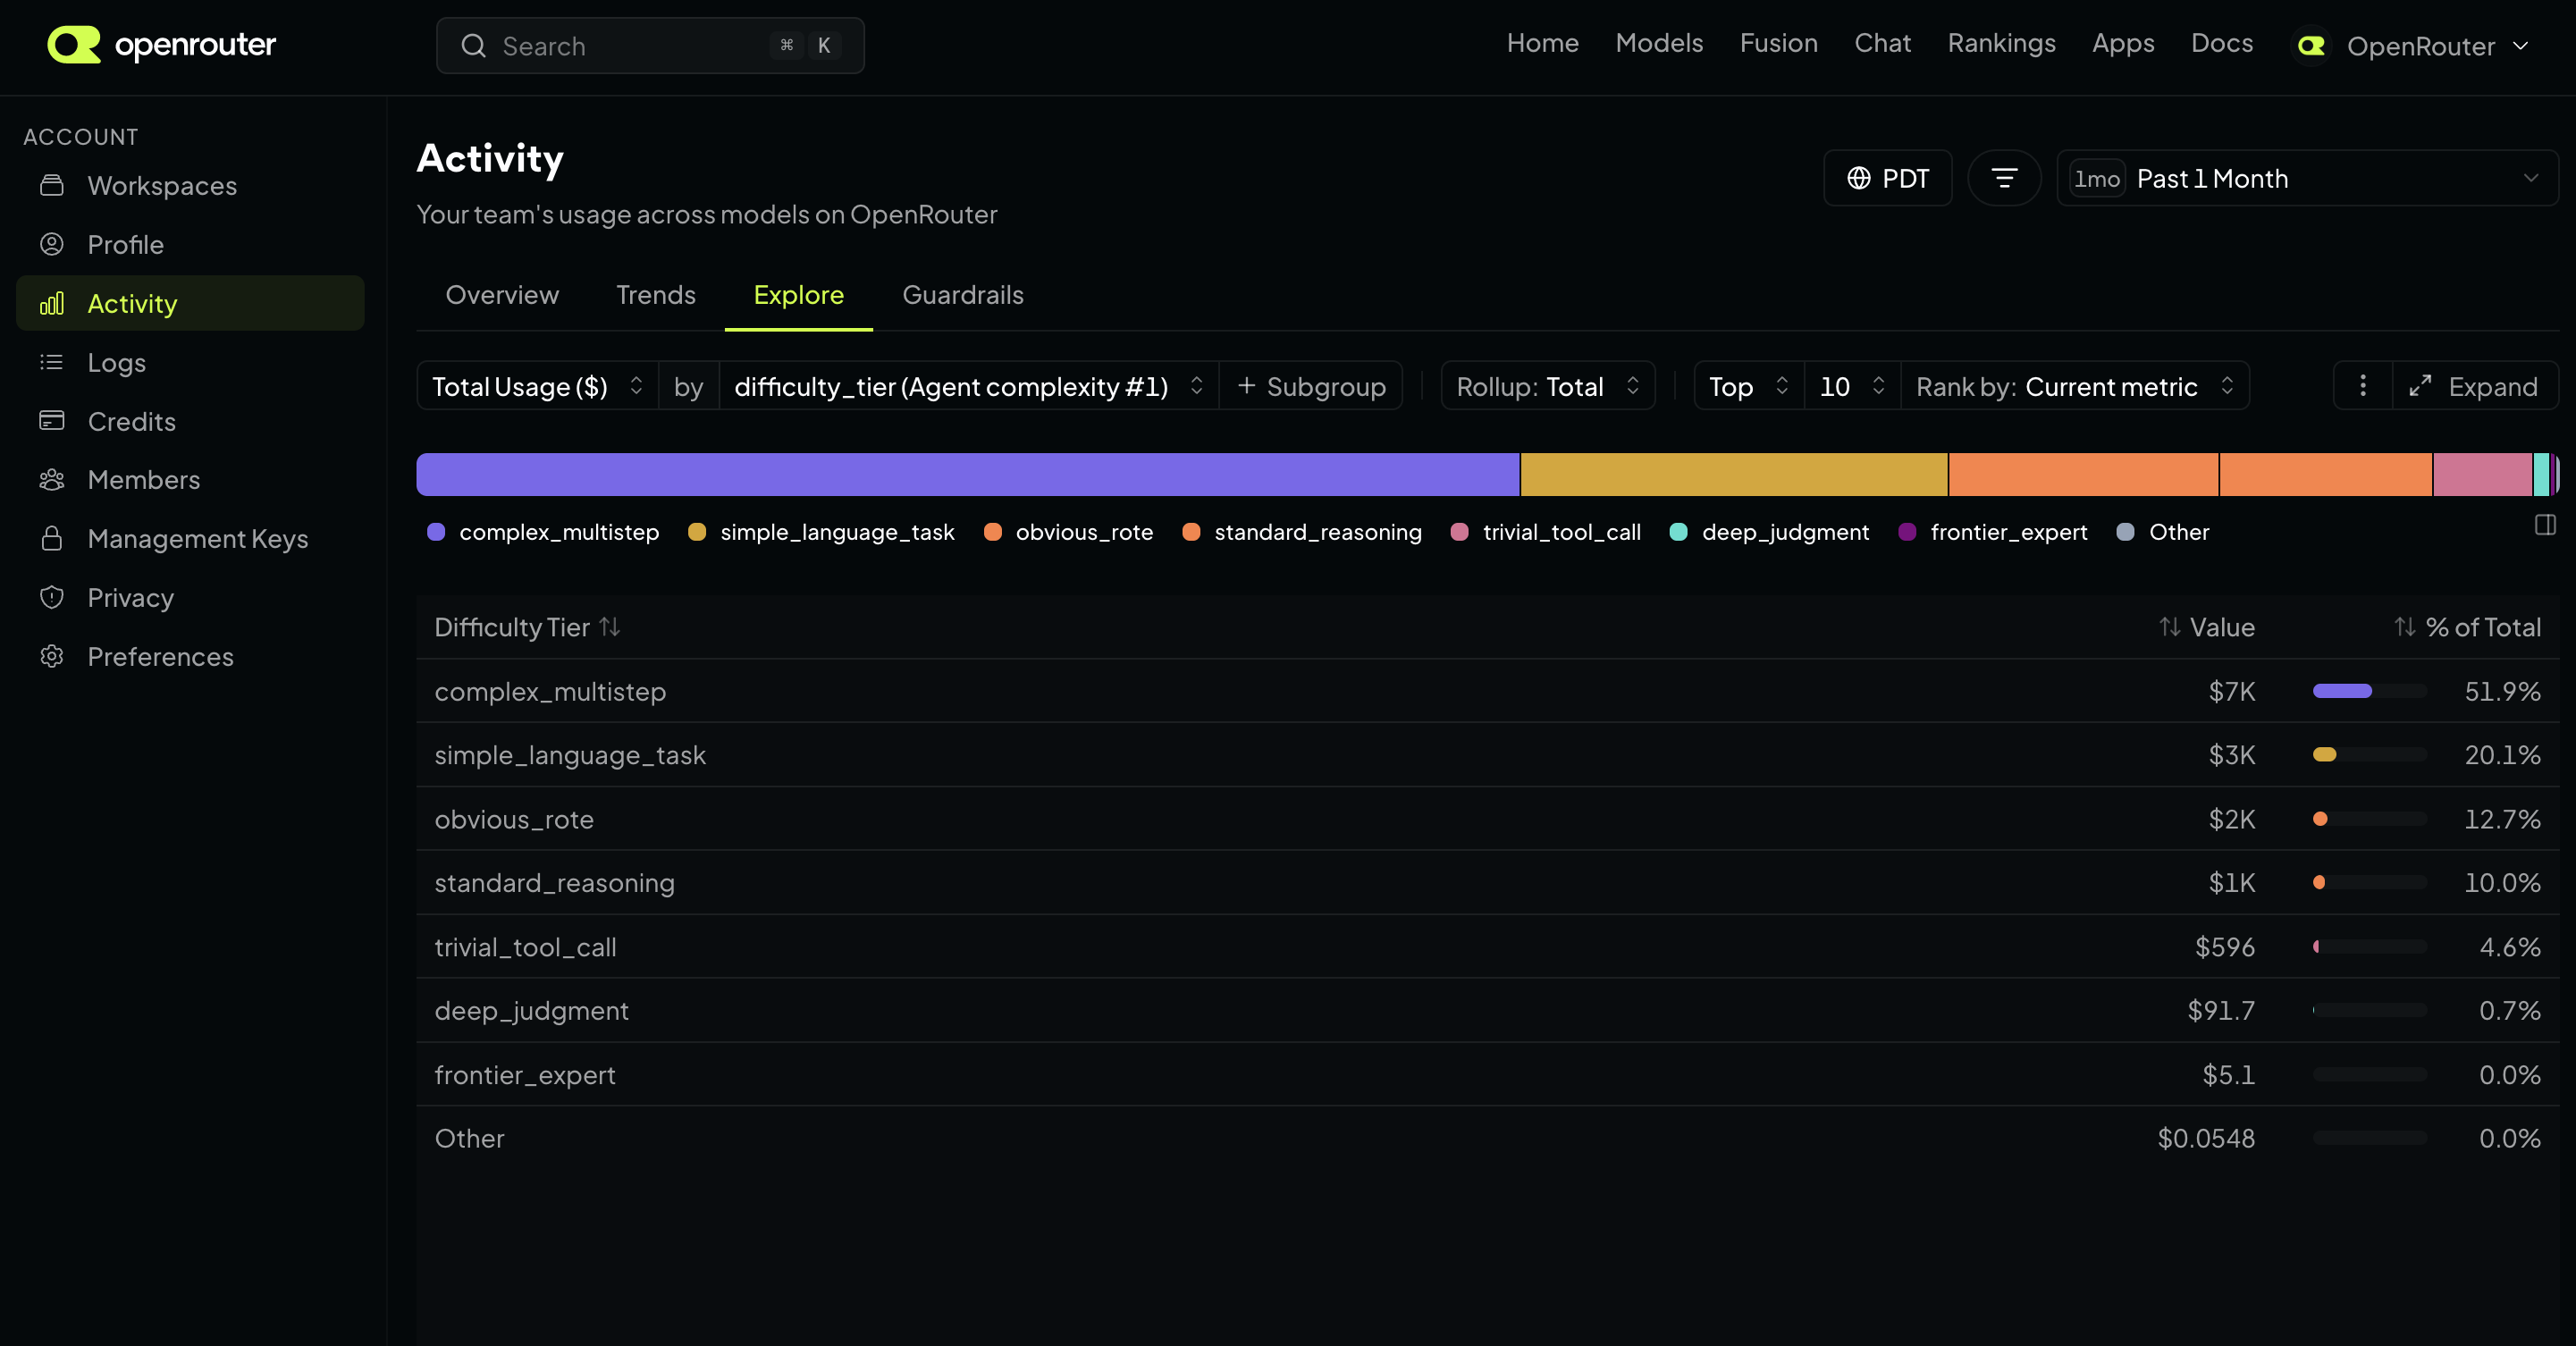Screen dimensions: 2576x1346
Task: Click the pink trivial_tool_call bar segment
Action: click(2482, 475)
